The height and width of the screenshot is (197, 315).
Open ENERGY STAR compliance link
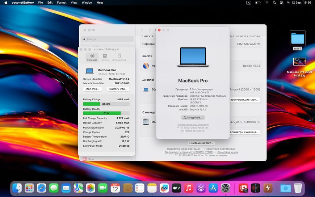[188, 152]
